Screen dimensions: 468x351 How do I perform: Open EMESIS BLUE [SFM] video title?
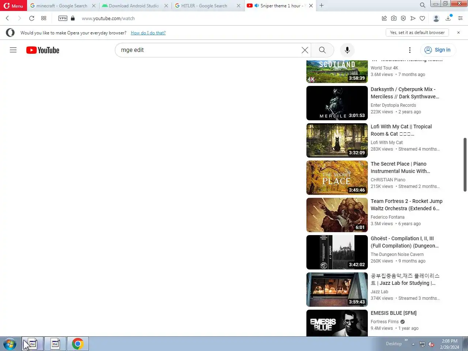393,313
